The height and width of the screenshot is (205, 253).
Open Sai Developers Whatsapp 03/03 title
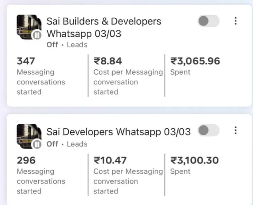[x=119, y=132]
